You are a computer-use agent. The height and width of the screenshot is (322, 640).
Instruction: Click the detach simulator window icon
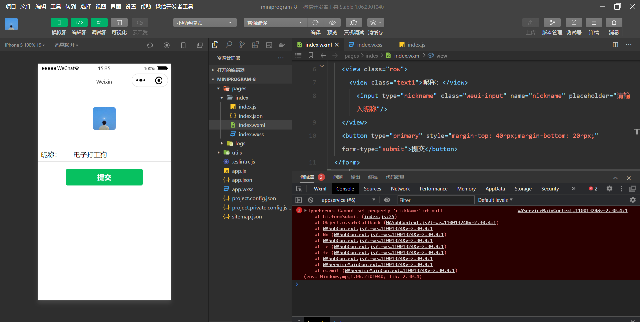pos(200,45)
